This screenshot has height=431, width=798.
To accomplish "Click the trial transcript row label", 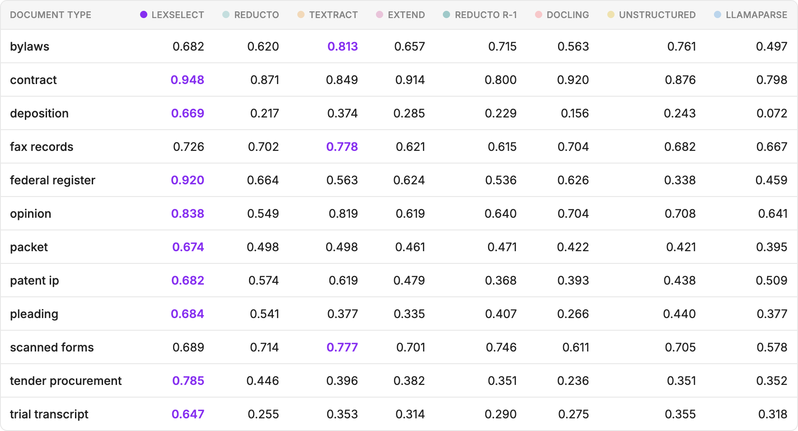I will tap(49, 414).
